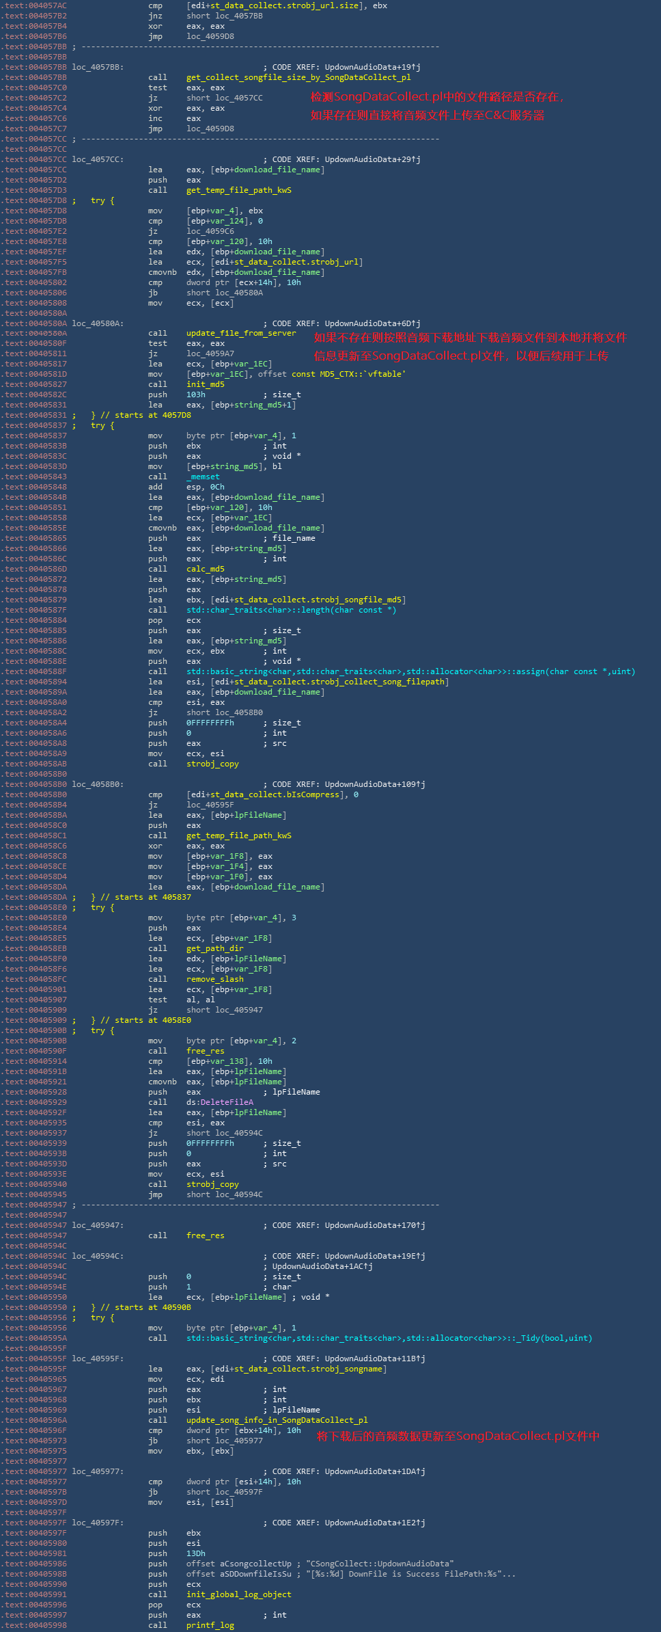Viewport: 661px width, 1632px height.
Task: Select the printf_log call at listing bottom
Action: pos(210,1625)
